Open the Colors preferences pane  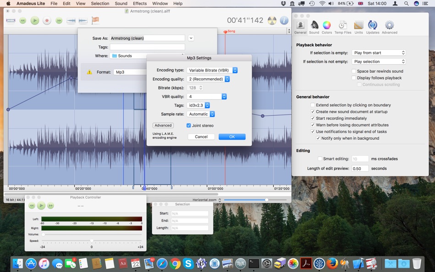pos(326,25)
